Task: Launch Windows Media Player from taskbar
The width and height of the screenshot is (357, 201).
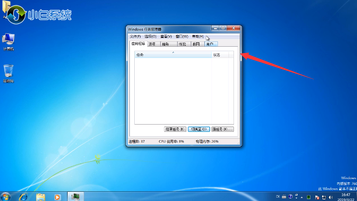Action: [57, 197]
